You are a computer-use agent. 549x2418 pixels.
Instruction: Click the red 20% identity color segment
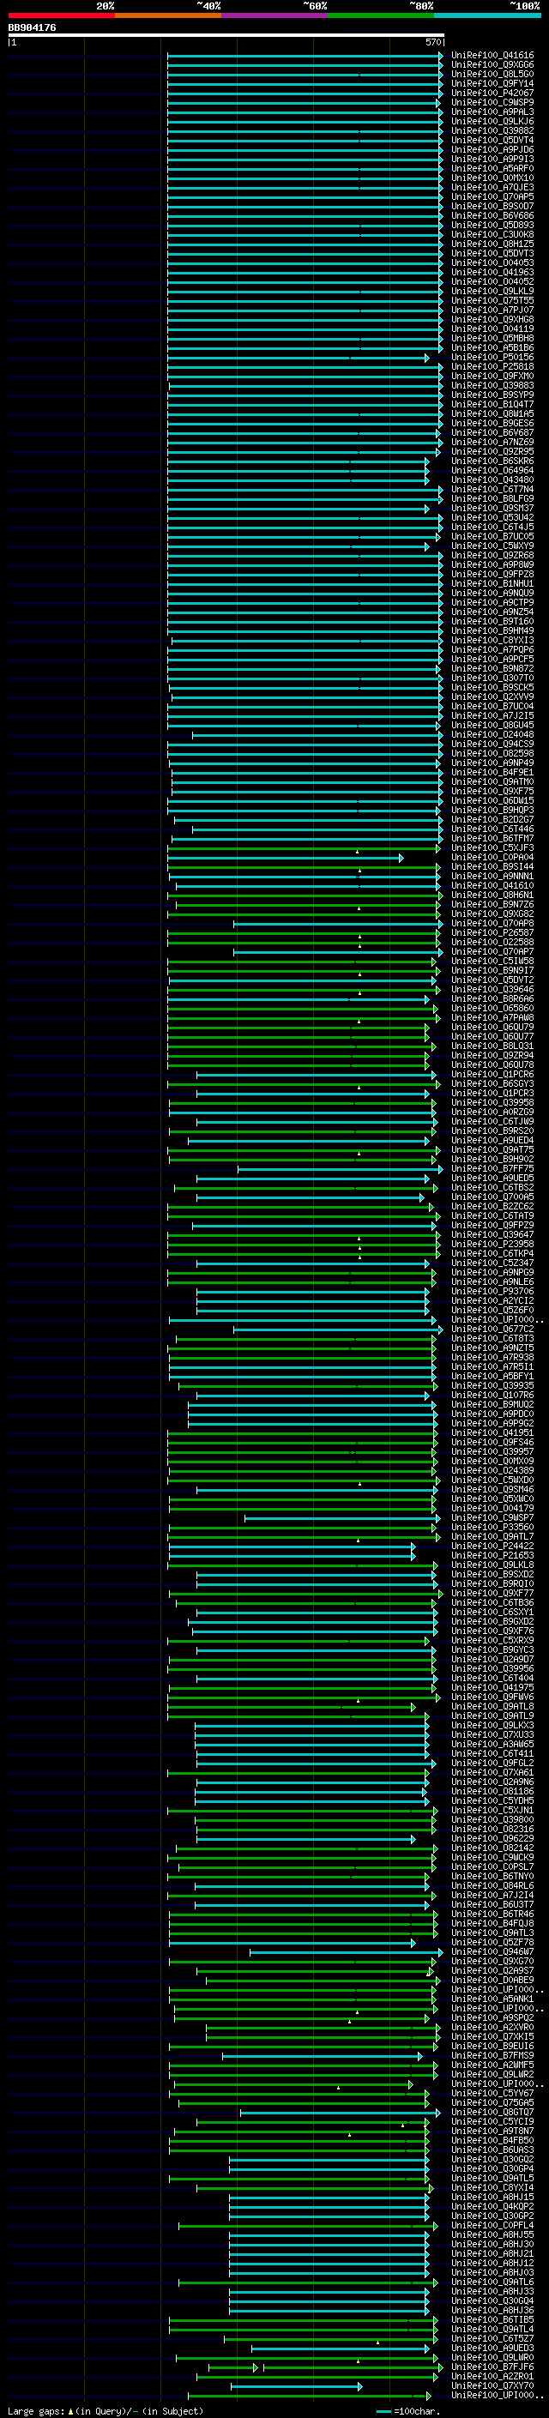[61, 15]
